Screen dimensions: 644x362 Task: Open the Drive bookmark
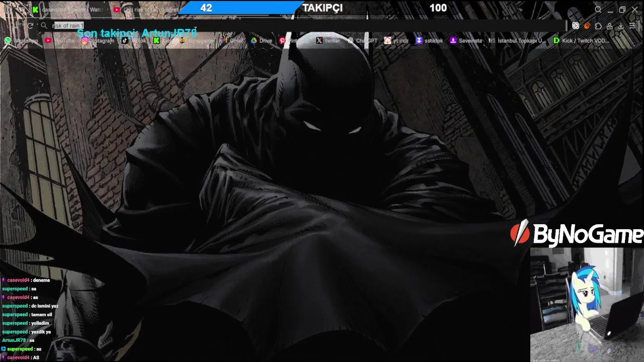point(261,41)
